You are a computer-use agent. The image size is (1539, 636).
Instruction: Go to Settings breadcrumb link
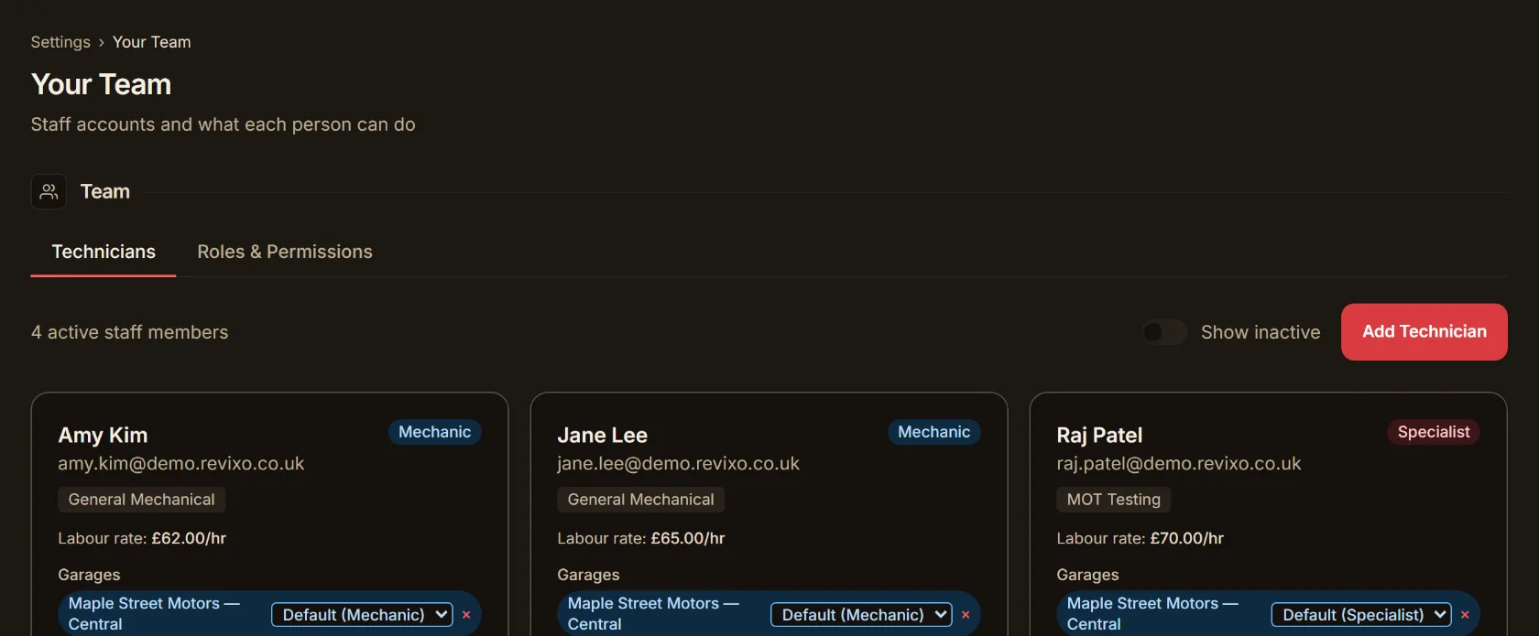[x=60, y=42]
